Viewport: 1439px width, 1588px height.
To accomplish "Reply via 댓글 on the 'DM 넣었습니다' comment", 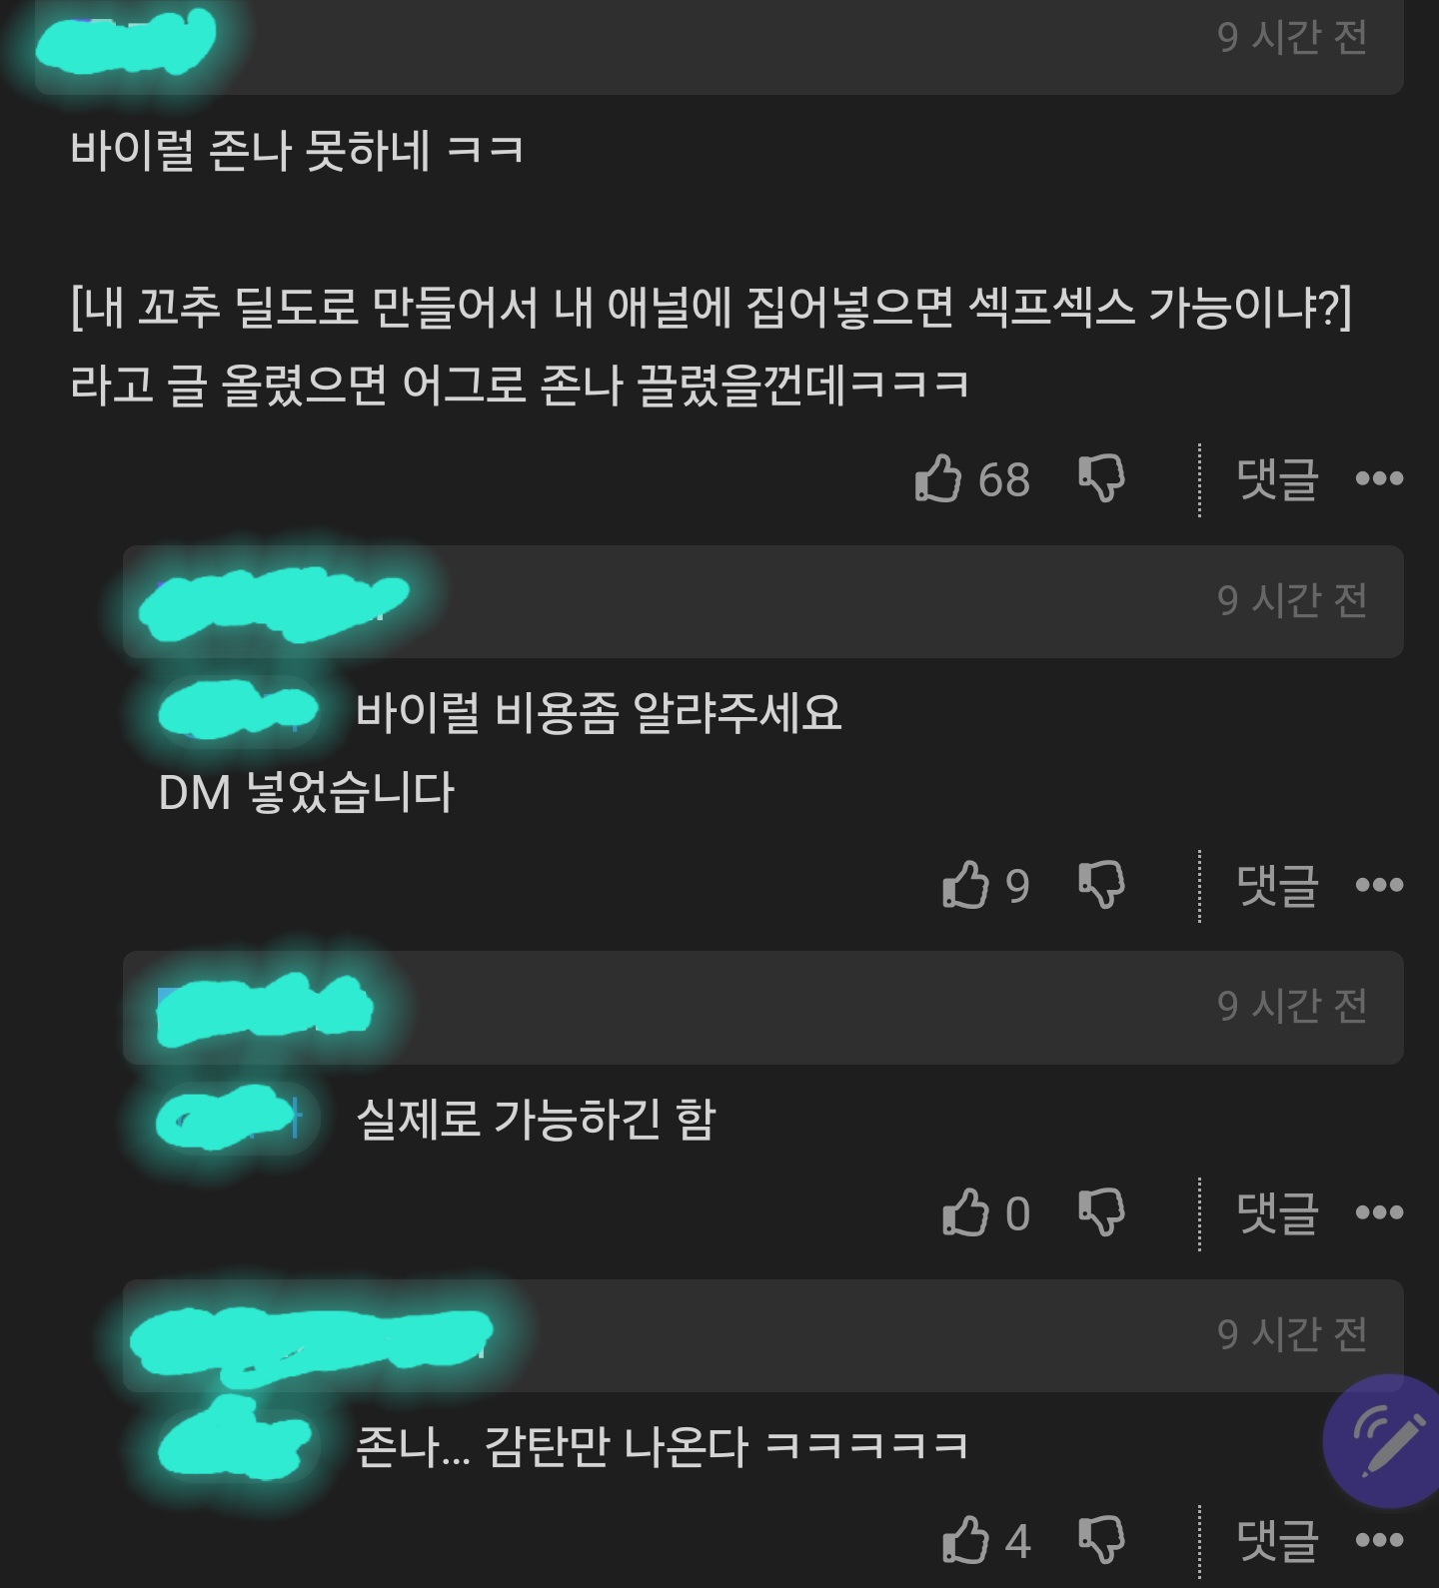I will coord(1277,885).
